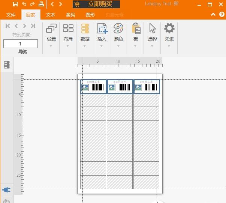
Task: Click the 立即购买 (Buy Now) button
Action: click(96, 5)
